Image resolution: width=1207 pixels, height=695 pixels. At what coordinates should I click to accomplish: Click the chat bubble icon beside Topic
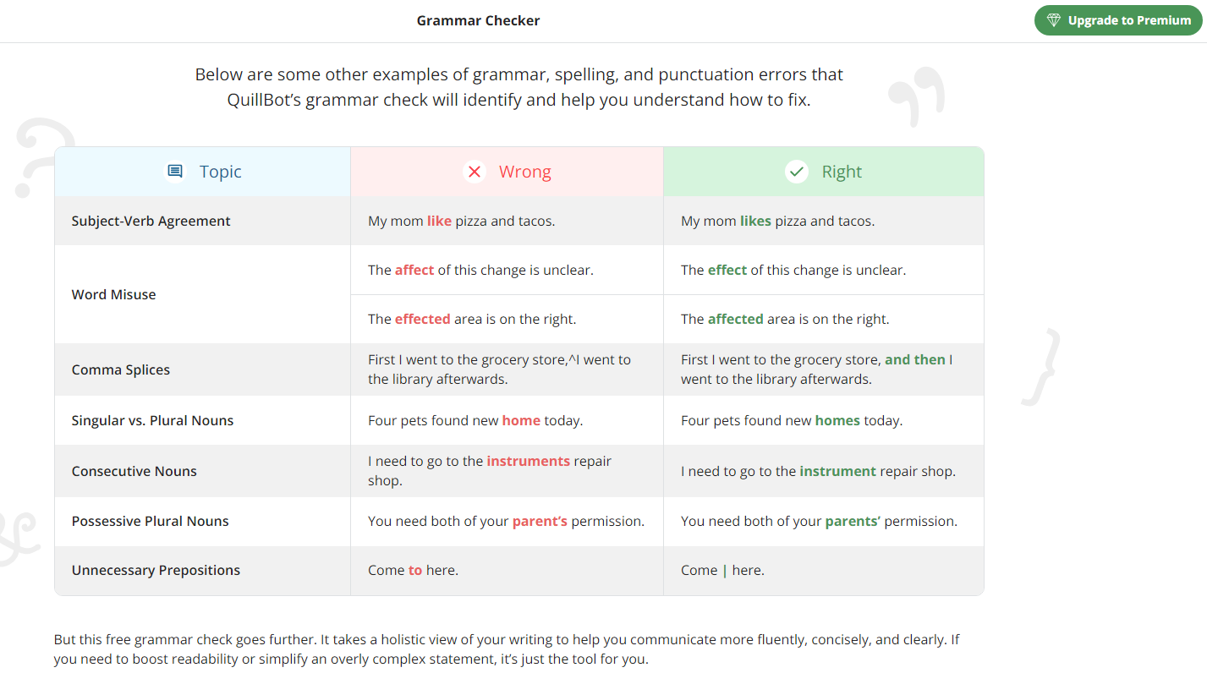pos(175,172)
